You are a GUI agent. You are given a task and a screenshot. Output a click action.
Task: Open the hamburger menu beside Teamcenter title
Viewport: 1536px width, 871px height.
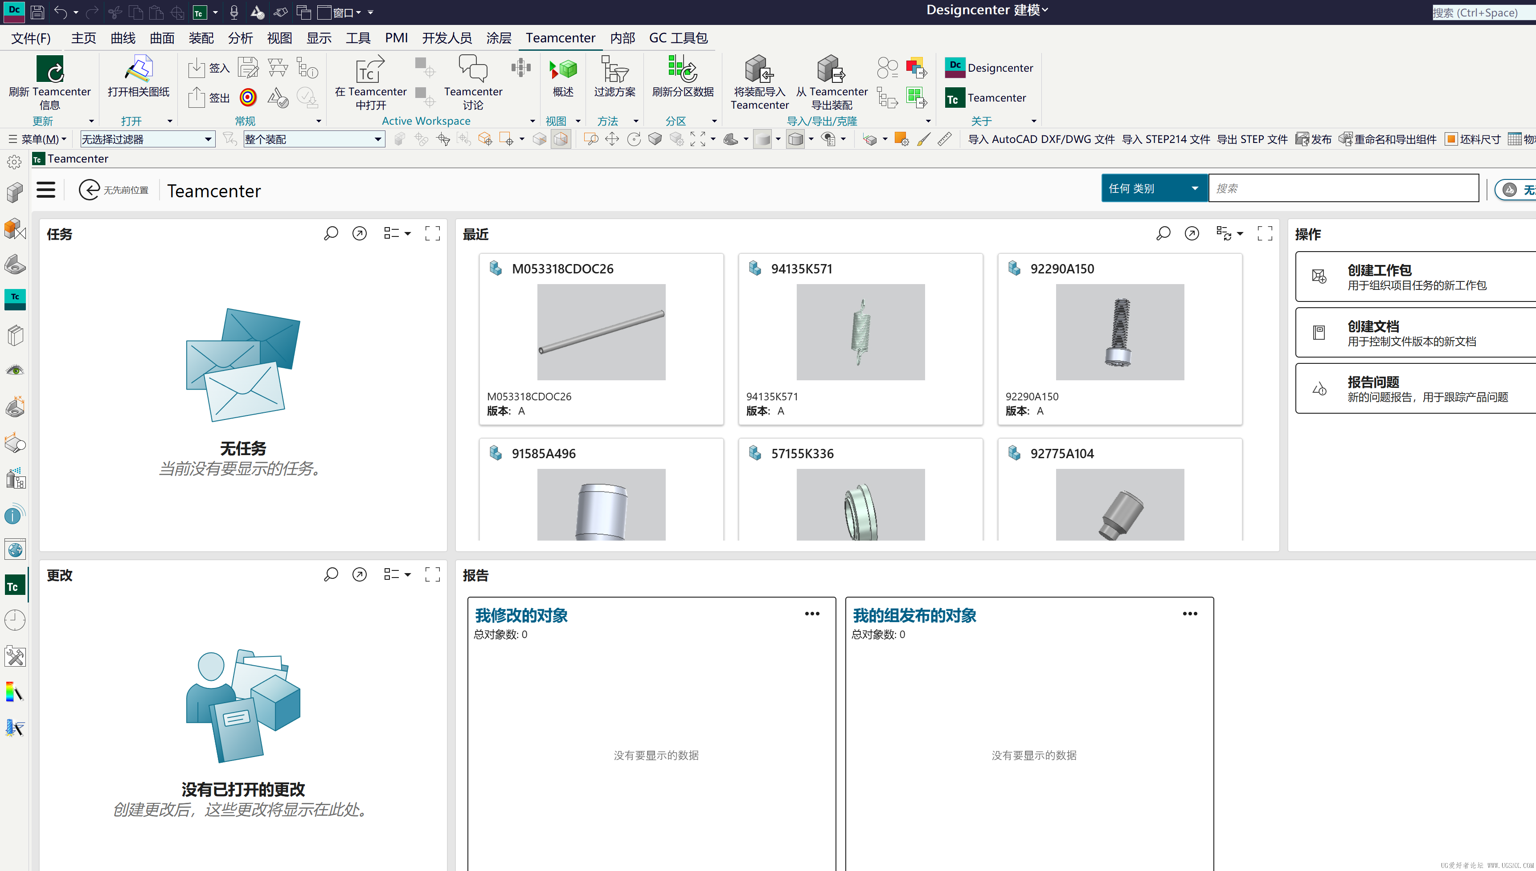tap(46, 190)
